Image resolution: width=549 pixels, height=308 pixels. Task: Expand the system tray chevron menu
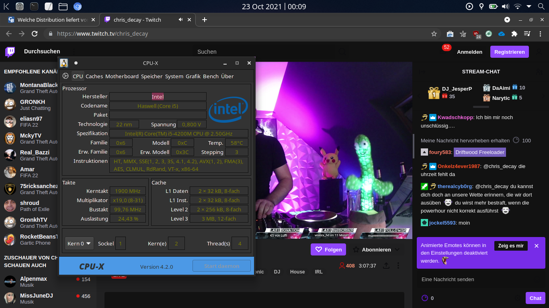click(529, 6)
